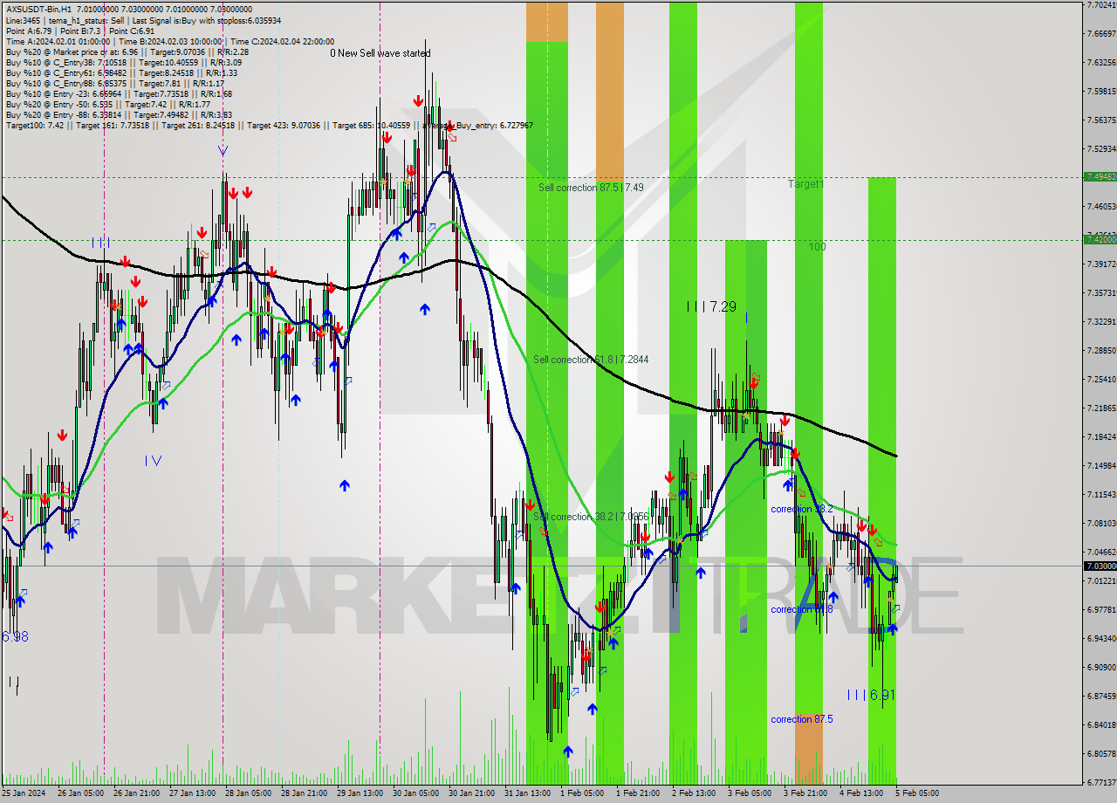Click the 7.59815 price axis value
Image resolution: width=1117 pixels, height=803 pixels.
[x=1100, y=91]
